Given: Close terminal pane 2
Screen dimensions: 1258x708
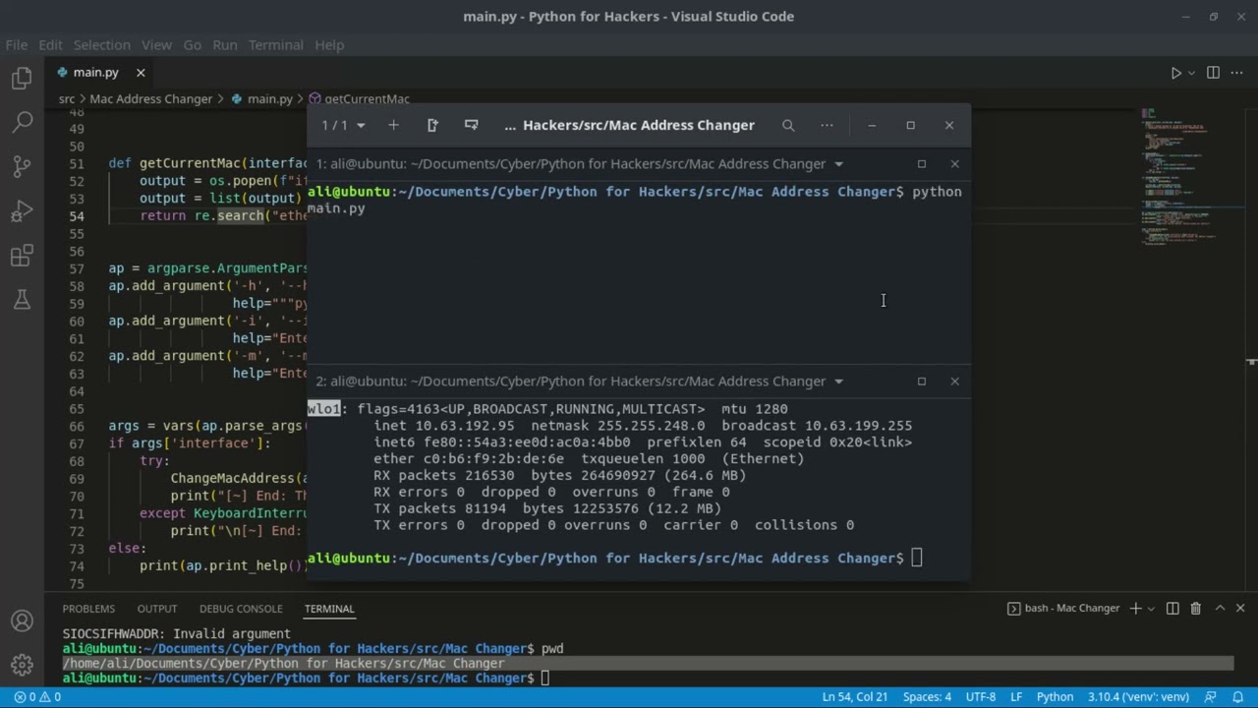Looking at the screenshot, I should click(x=954, y=382).
